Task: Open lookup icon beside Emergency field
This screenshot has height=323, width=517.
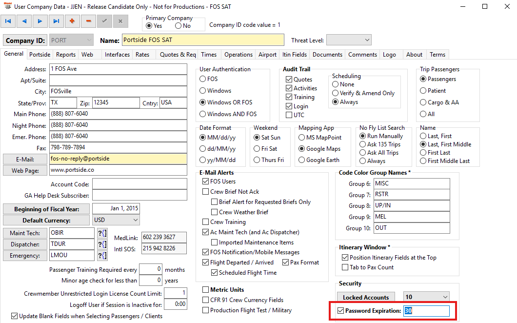Action: [x=102, y=256]
